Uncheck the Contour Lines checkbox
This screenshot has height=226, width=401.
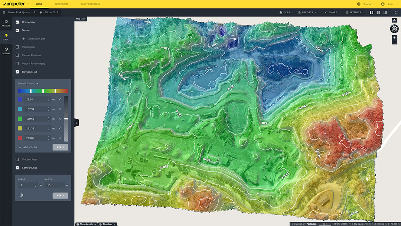point(17,168)
